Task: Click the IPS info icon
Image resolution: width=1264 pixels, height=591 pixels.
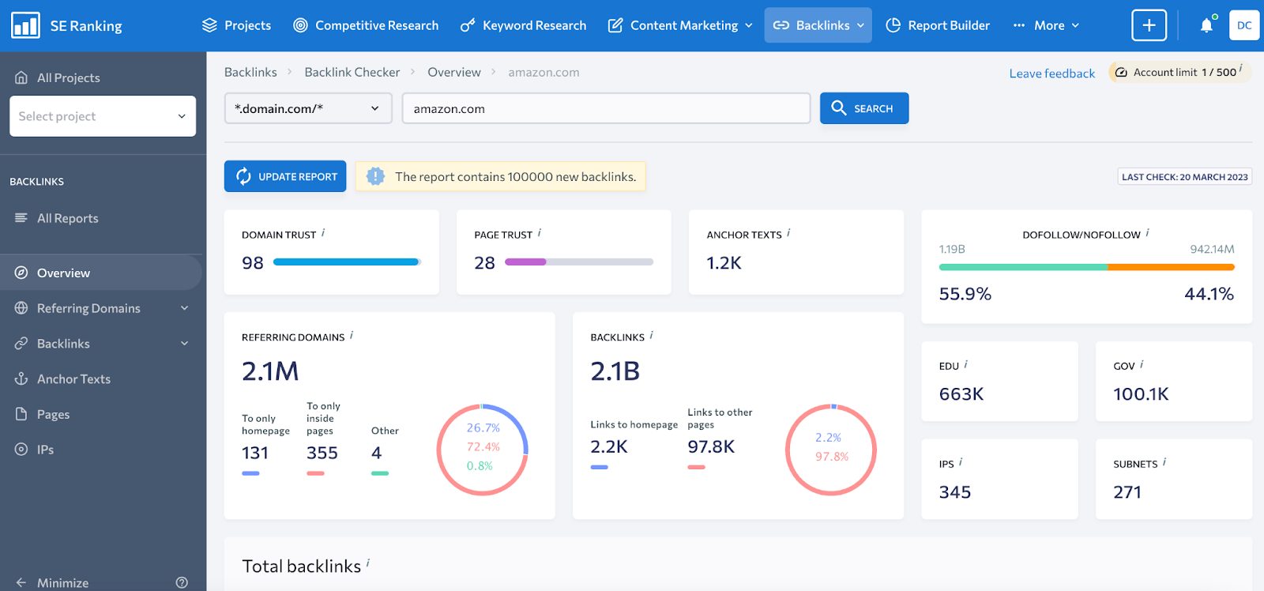Action: coord(961,462)
